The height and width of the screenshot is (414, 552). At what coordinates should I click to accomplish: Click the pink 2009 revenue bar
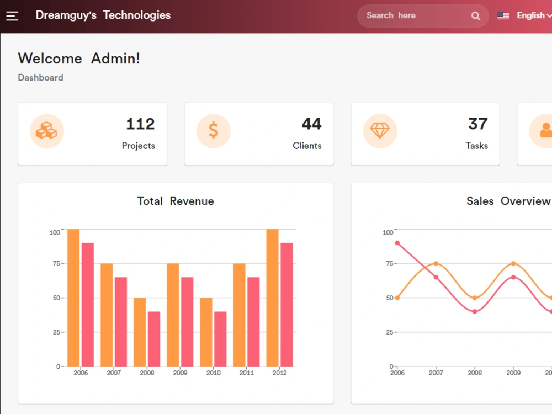pos(187,322)
